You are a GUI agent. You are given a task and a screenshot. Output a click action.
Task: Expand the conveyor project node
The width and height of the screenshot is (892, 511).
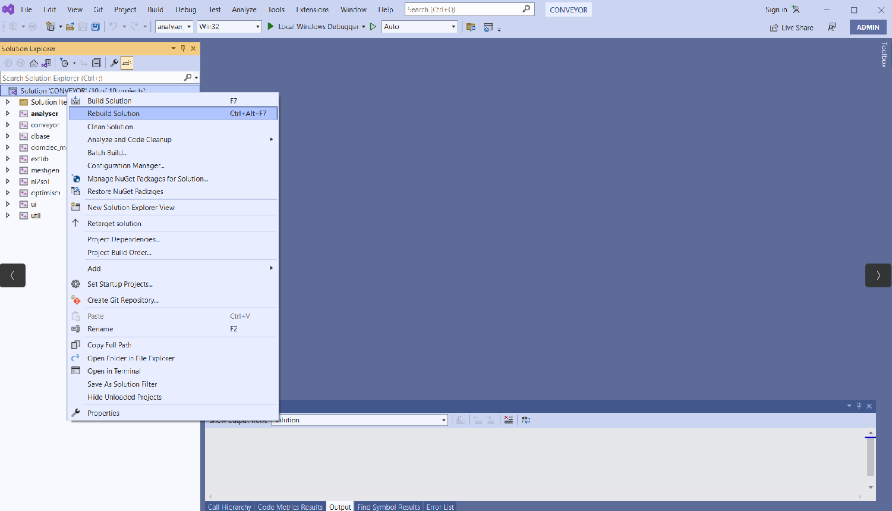(x=8, y=125)
